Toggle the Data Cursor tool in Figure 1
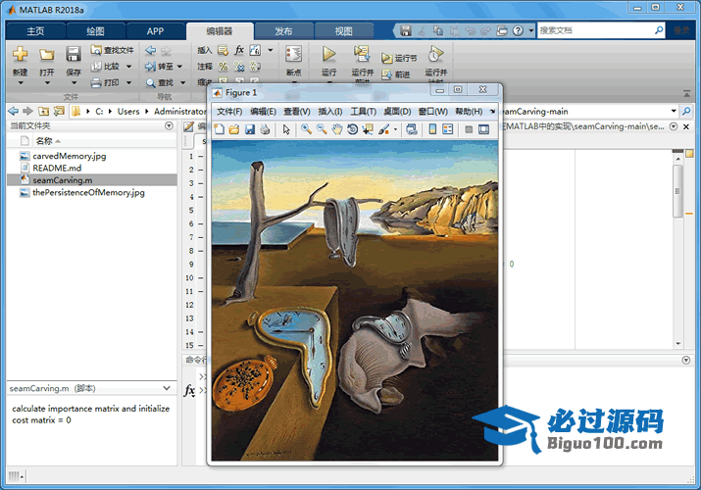701x490 pixels. tap(368, 129)
